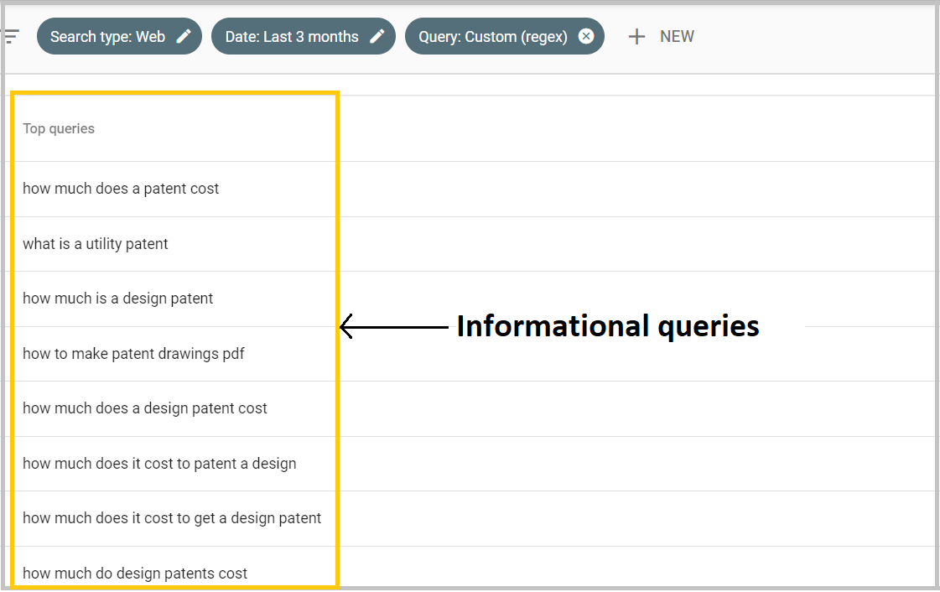This screenshot has width=940, height=592.
Task: Select 'how much does it cost to get a design patent'
Action: [172, 518]
